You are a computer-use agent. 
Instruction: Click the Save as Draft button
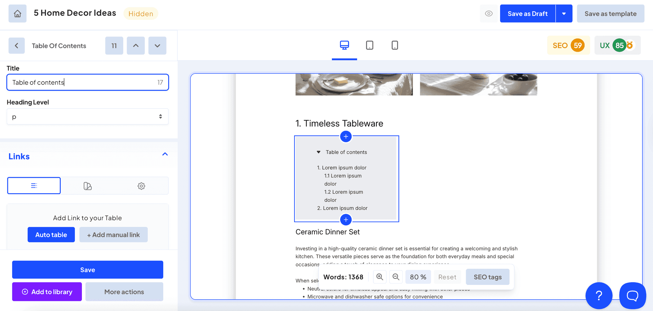528,13
